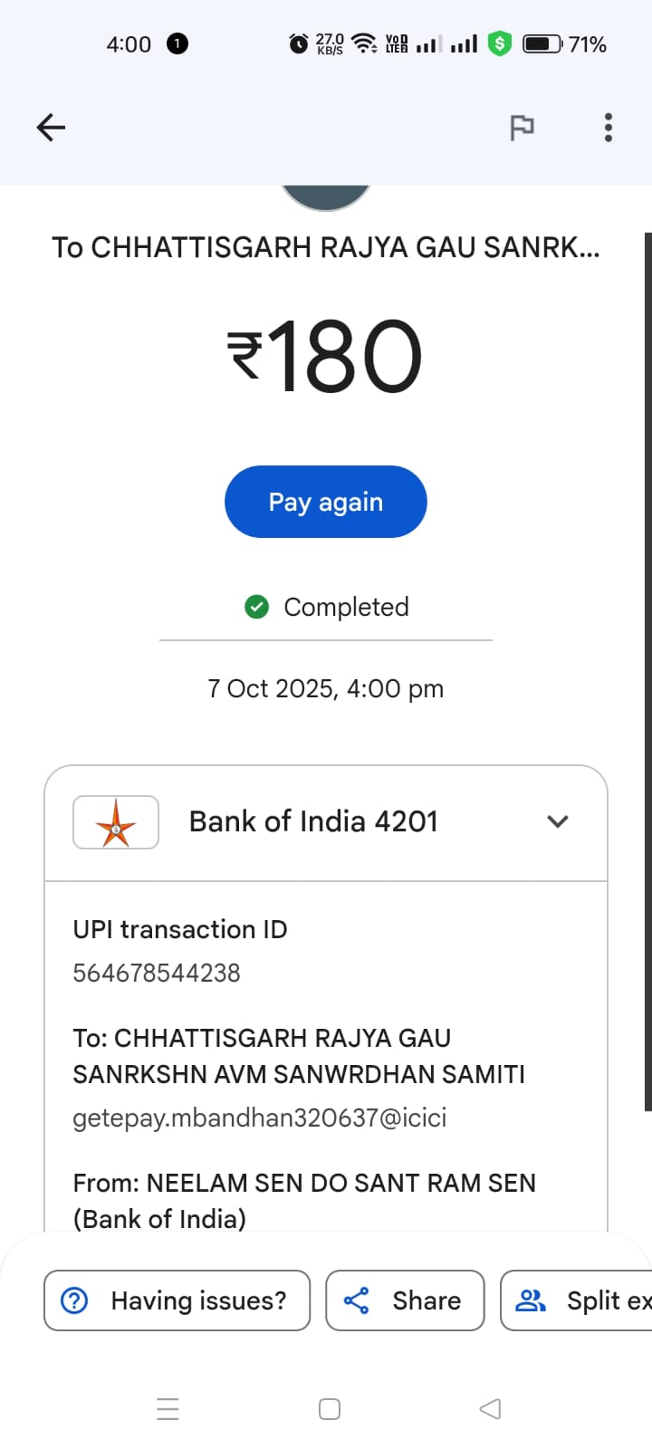Expand the Bank of India 4201 chevron
Image resolution: width=652 pixels, height=1449 pixels.
(x=558, y=821)
